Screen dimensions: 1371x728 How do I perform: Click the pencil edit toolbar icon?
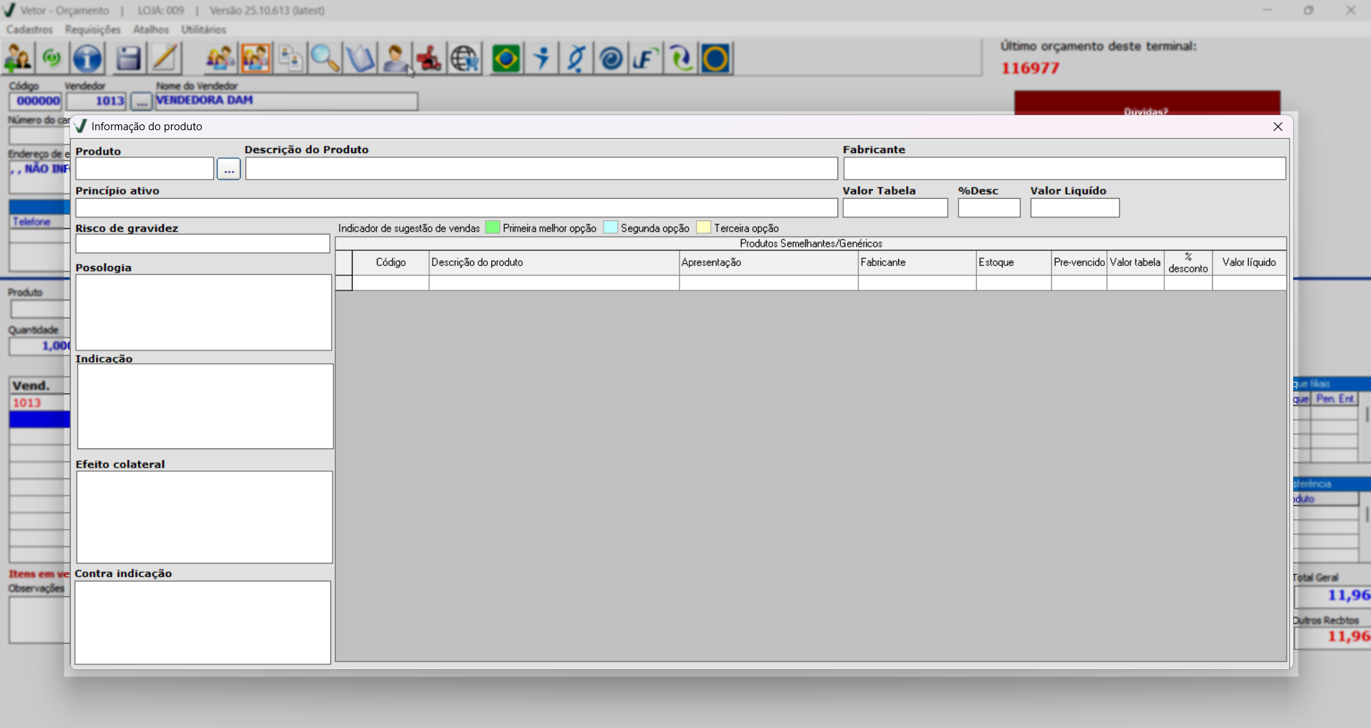164,59
